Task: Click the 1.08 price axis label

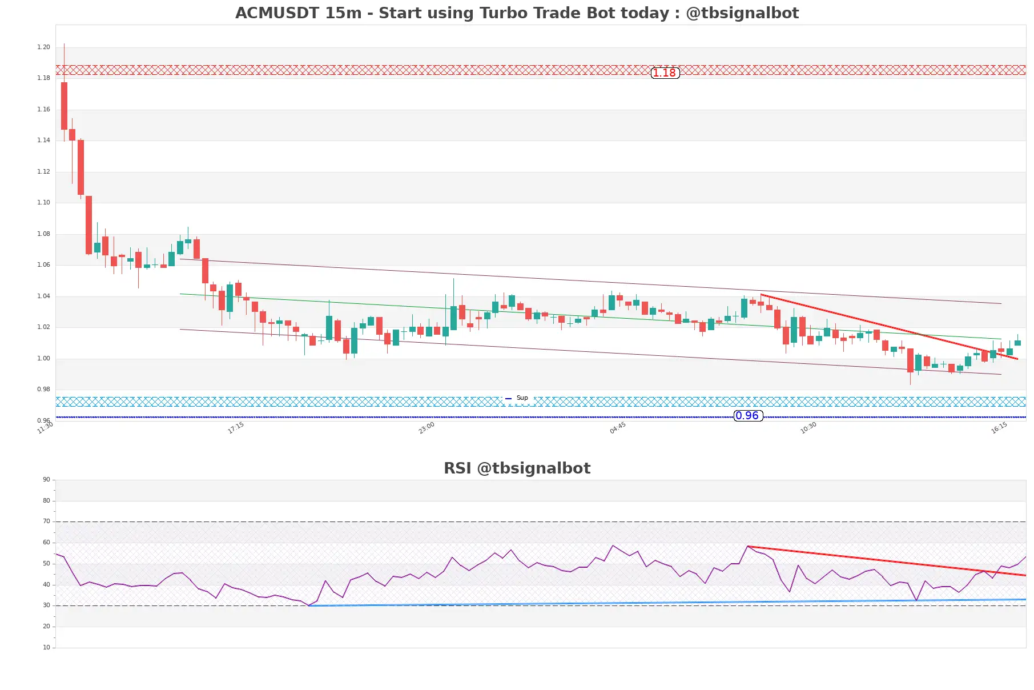Action: coord(43,234)
